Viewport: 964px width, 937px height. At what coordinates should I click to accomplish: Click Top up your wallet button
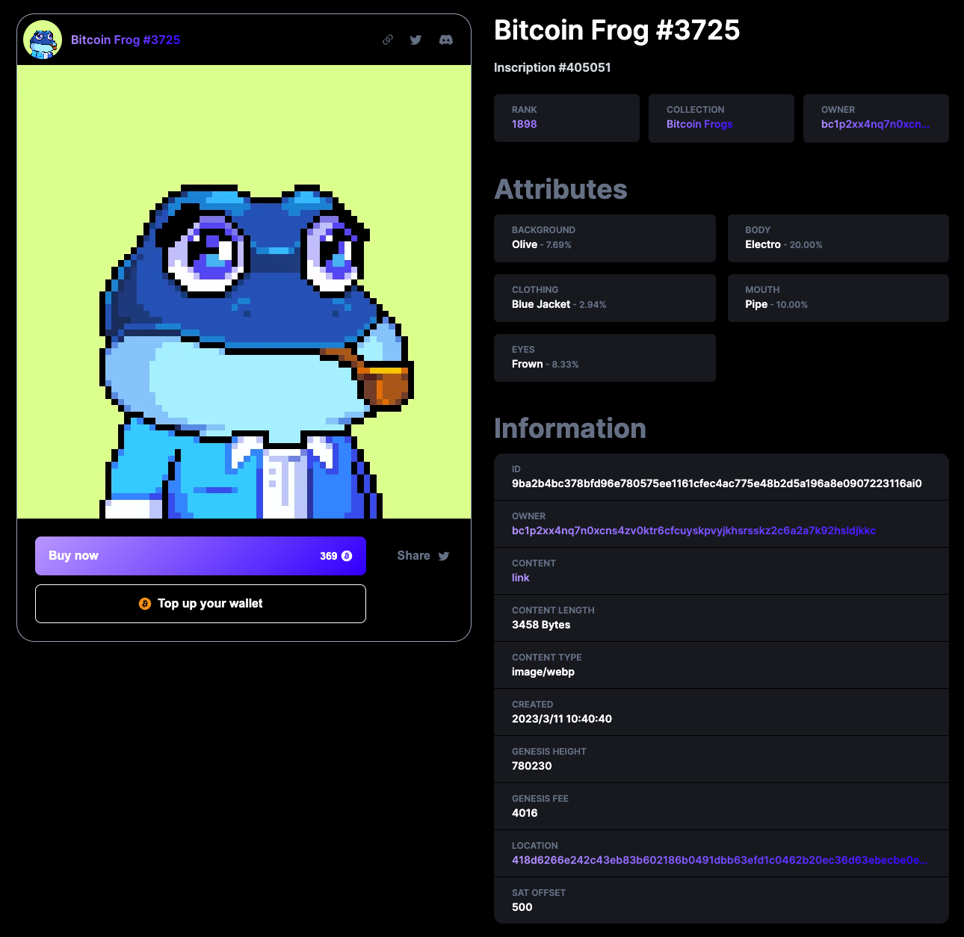[200, 604]
